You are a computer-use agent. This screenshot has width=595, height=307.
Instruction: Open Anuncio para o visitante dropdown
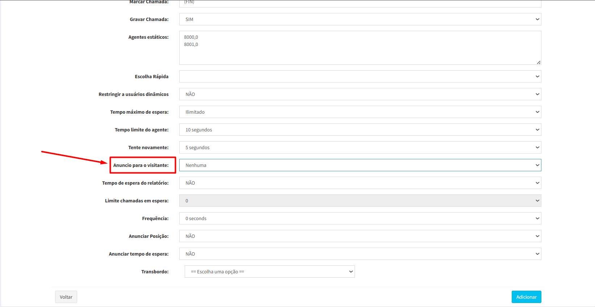360,165
